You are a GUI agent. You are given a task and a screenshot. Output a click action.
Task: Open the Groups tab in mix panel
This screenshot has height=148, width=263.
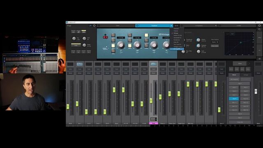tap(246, 75)
